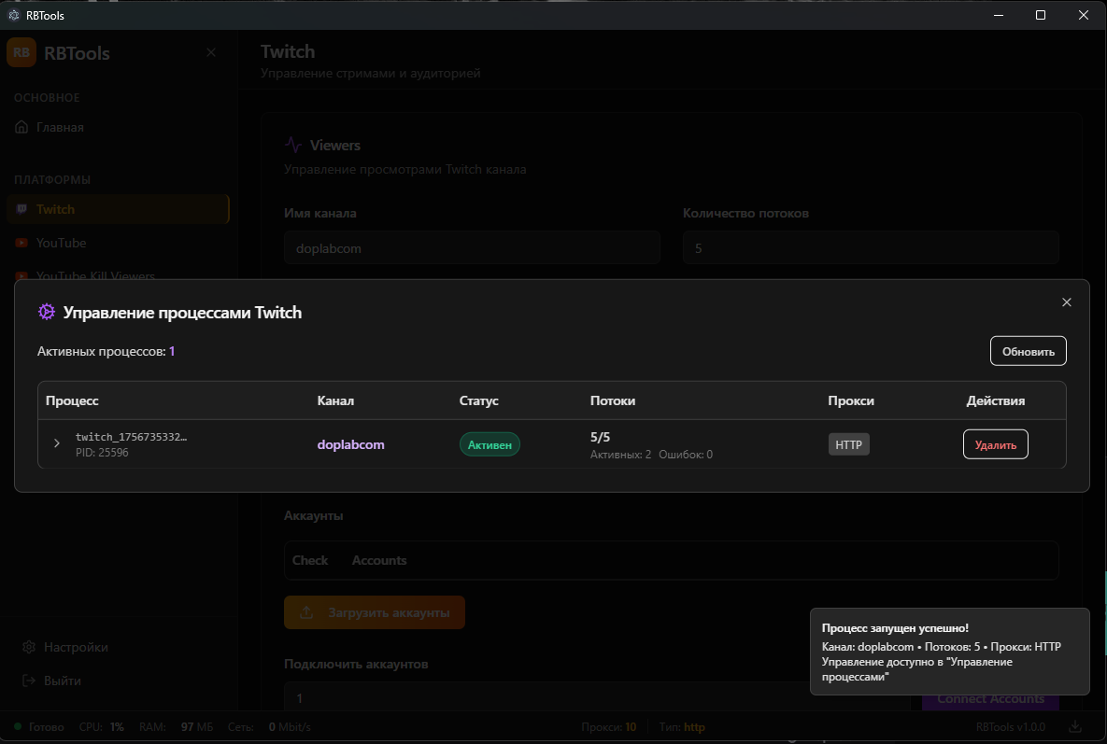Viewport: 1107px width, 744px height.
Task: Click the Viewers pulse icon
Action: click(x=293, y=145)
